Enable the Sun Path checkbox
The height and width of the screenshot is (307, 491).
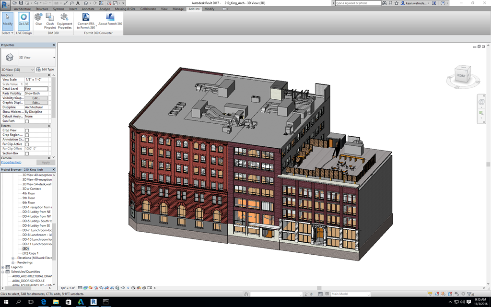[27, 121]
